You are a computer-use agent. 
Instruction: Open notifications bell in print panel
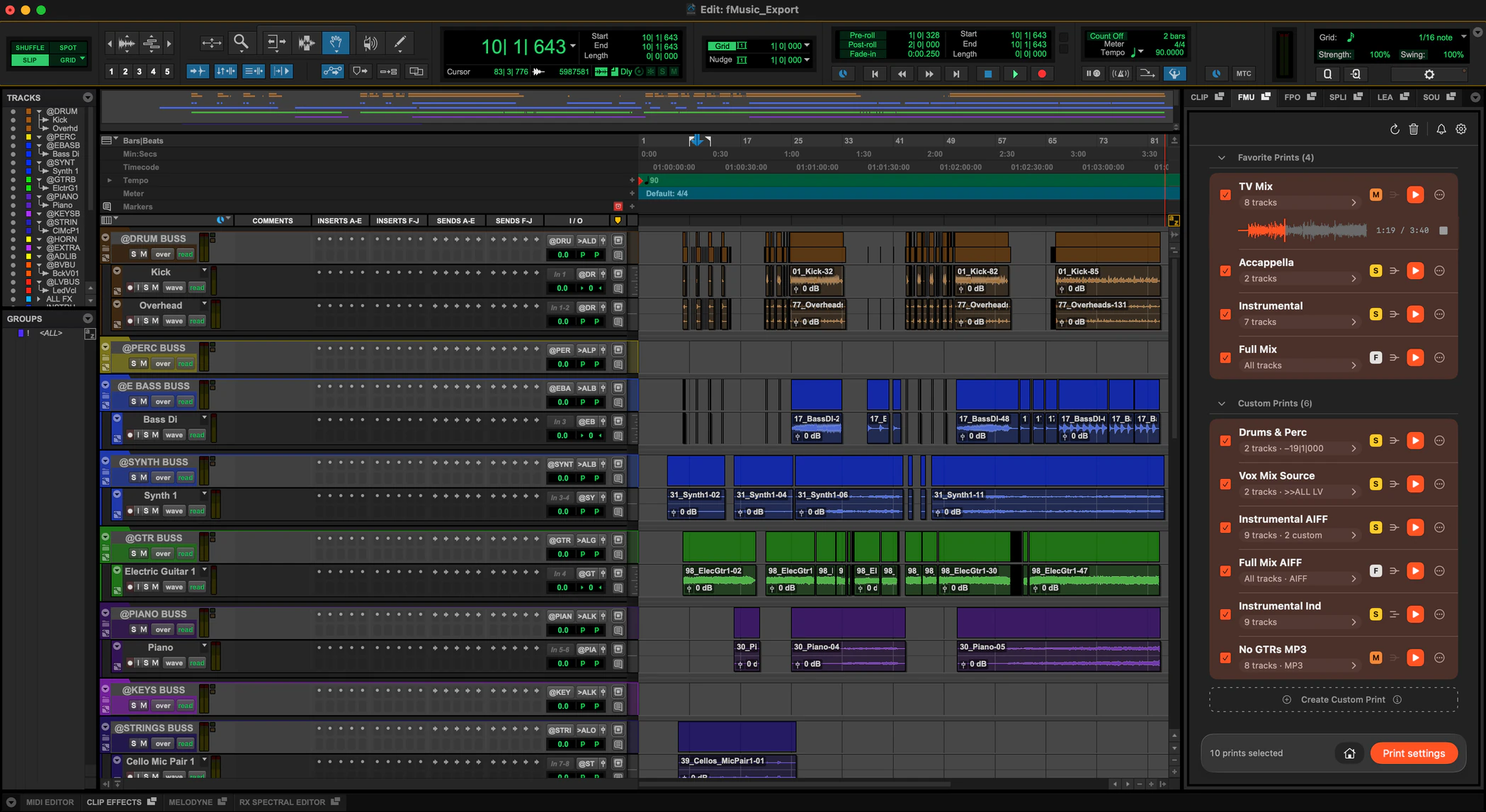pos(1441,129)
